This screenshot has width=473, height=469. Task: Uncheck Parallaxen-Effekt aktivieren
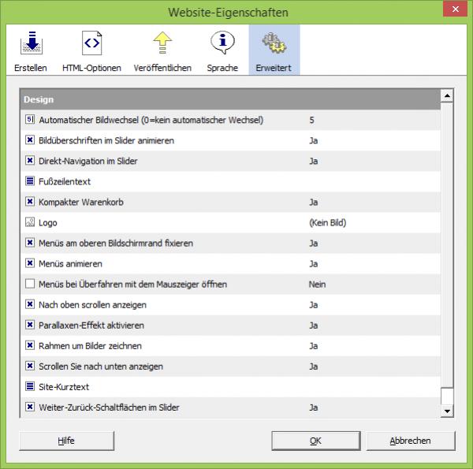pyautogui.click(x=30, y=326)
